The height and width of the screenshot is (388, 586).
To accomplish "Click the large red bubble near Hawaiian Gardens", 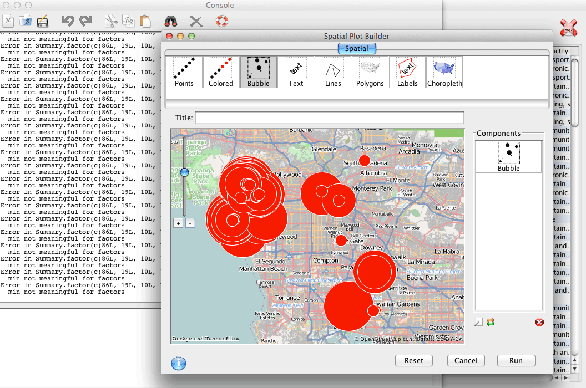I will pos(348,306).
